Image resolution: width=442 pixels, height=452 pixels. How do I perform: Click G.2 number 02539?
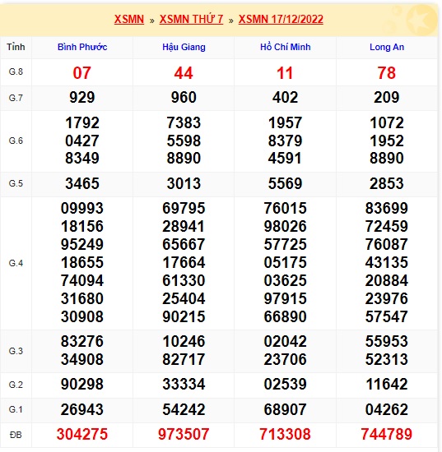286,385
